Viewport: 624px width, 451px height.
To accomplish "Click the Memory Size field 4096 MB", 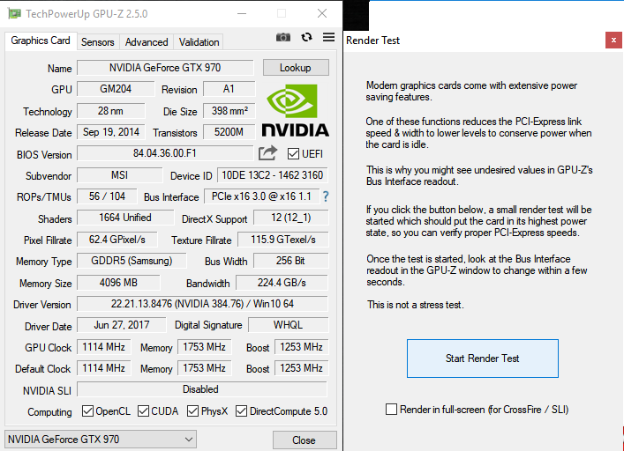I will (118, 283).
